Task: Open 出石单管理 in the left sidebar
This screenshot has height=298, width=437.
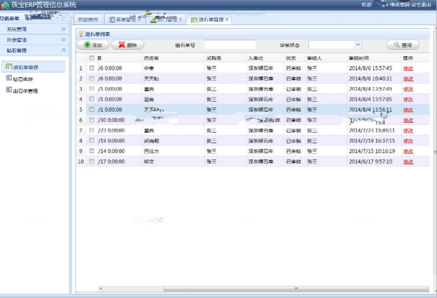Action: click(25, 91)
